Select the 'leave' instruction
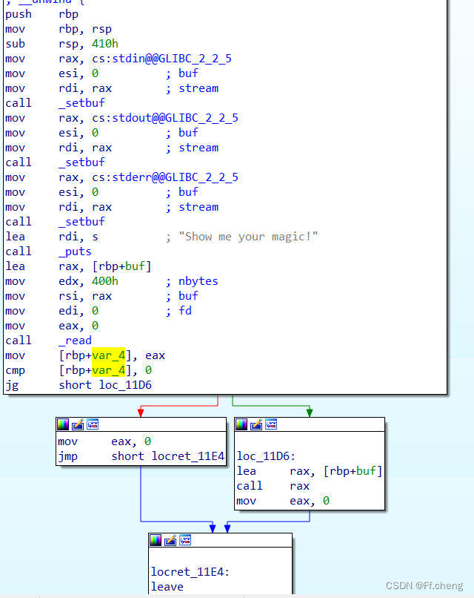474x598 pixels. click(x=167, y=587)
